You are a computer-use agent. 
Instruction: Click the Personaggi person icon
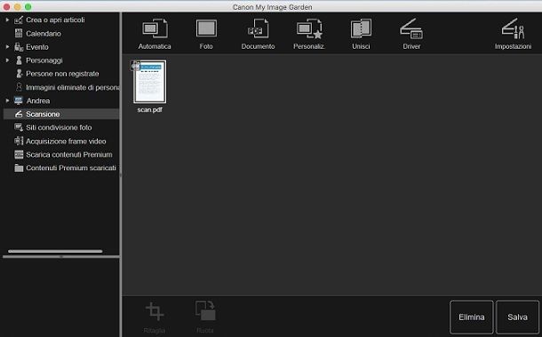pos(19,60)
